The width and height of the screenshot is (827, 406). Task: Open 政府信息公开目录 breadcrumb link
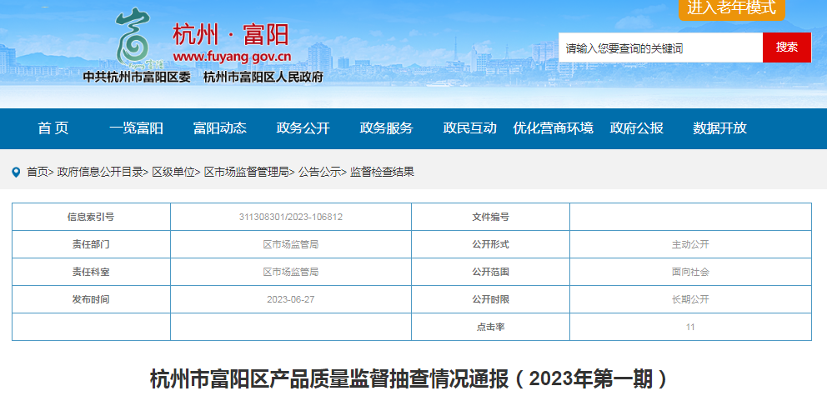[x=100, y=173]
